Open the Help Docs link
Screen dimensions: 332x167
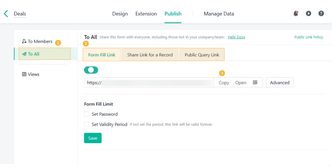(x=236, y=37)
